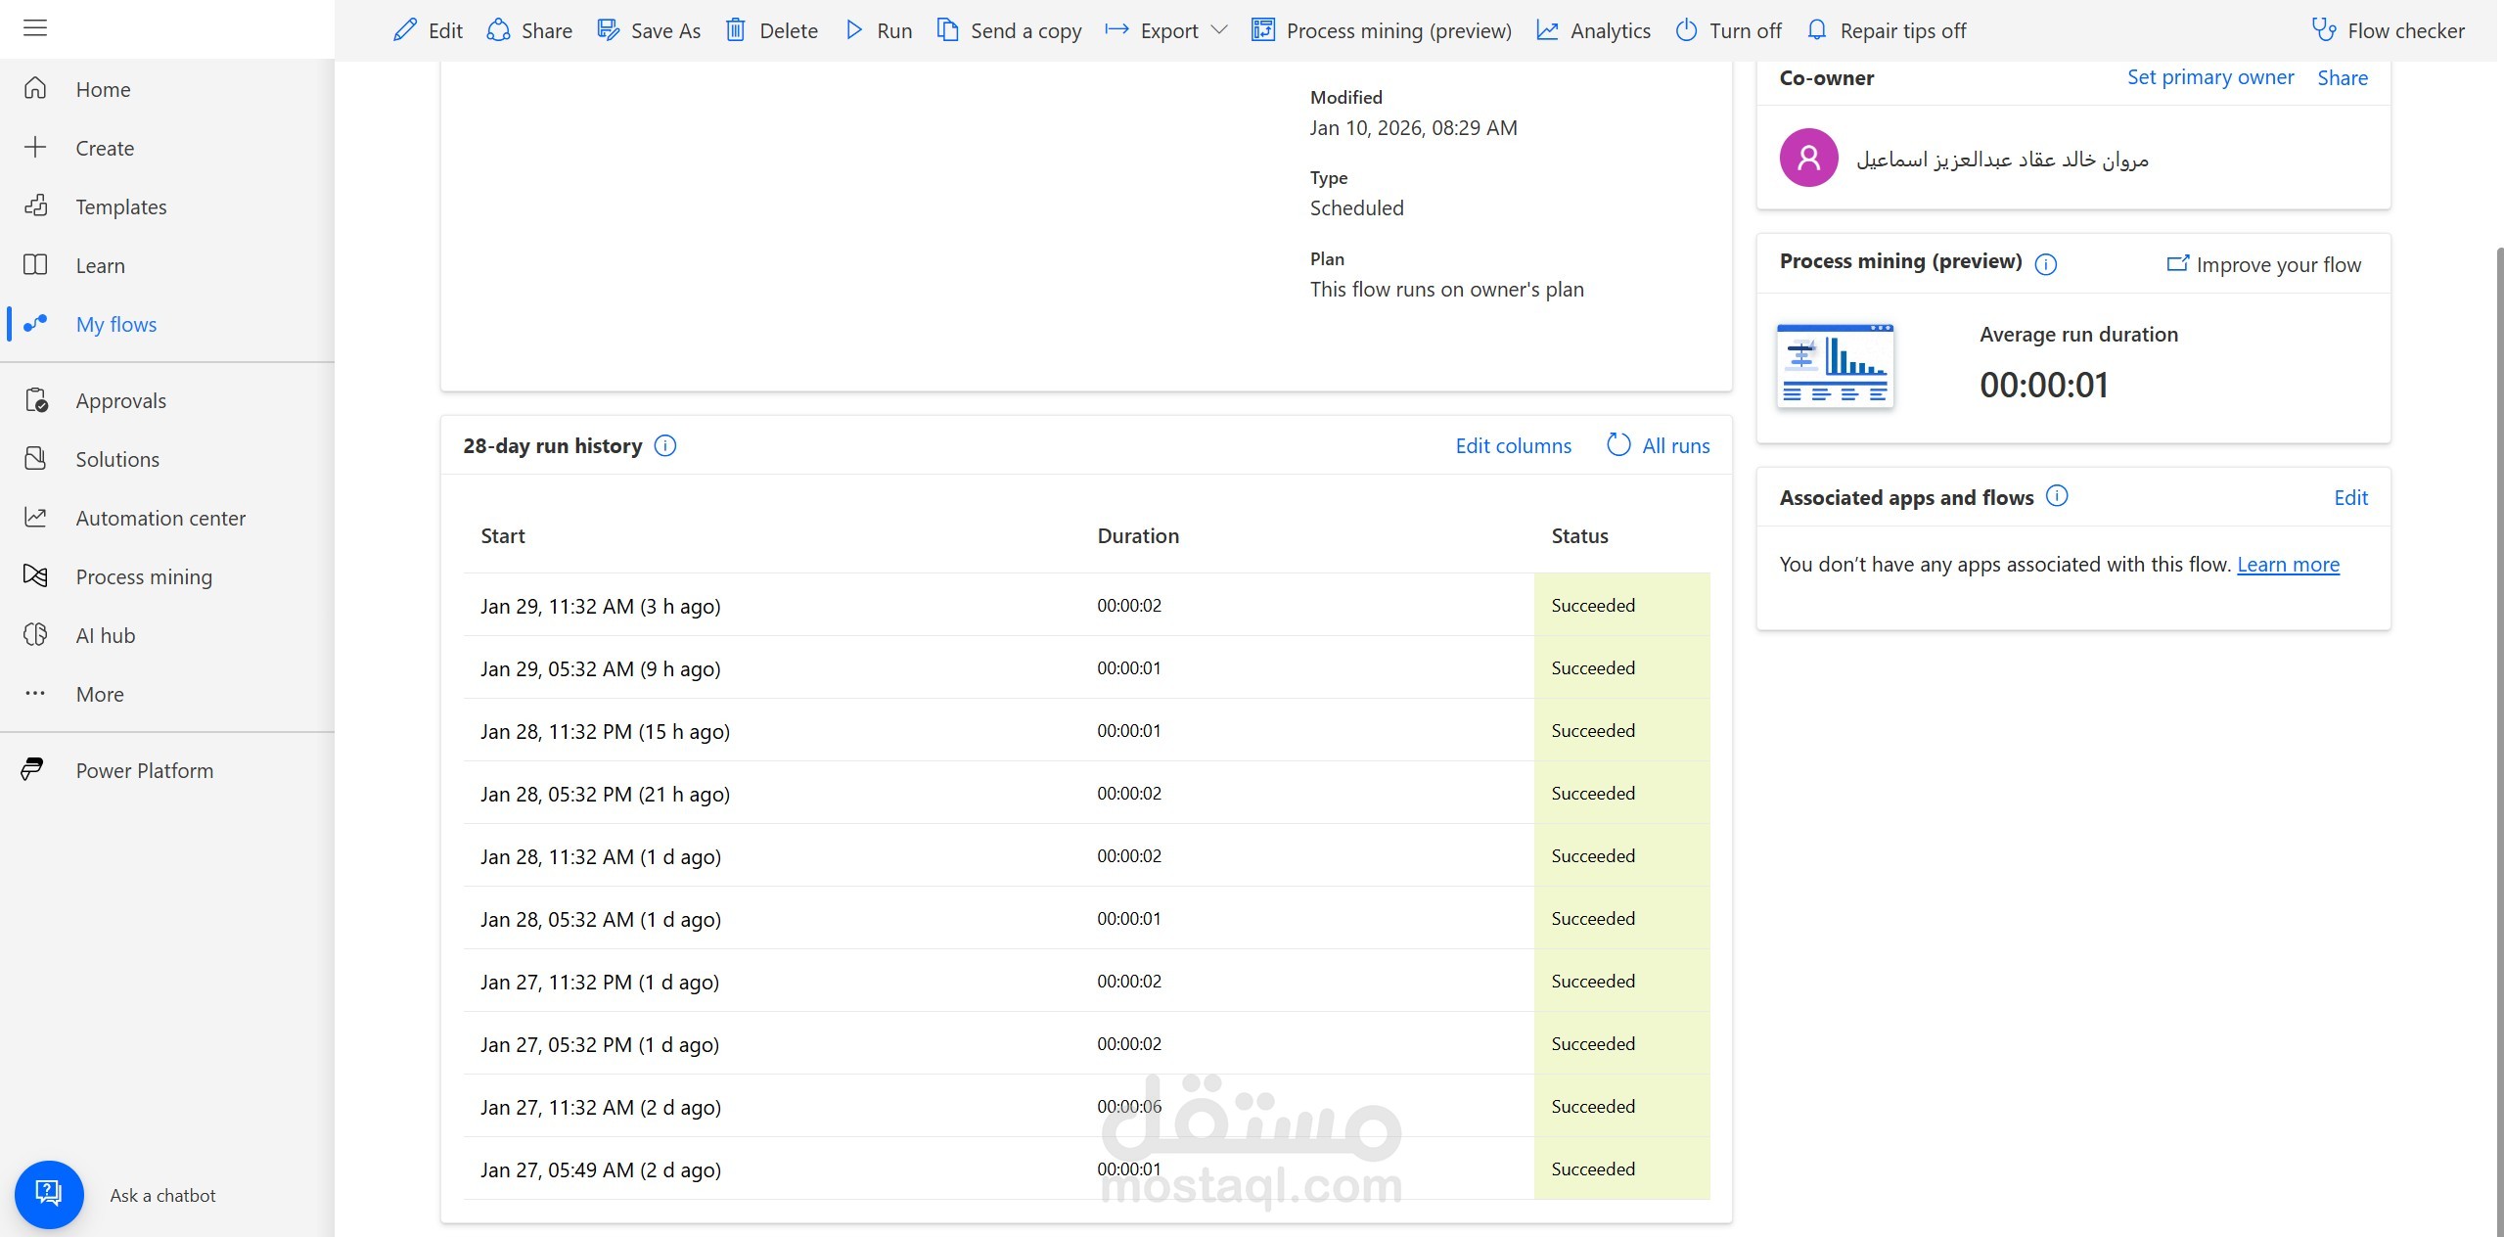Viewport: 2504px width, 1237px height.
Task: Click the hamburger navigation menu icon
Action: pyautogui.click(x=35, y=28)
